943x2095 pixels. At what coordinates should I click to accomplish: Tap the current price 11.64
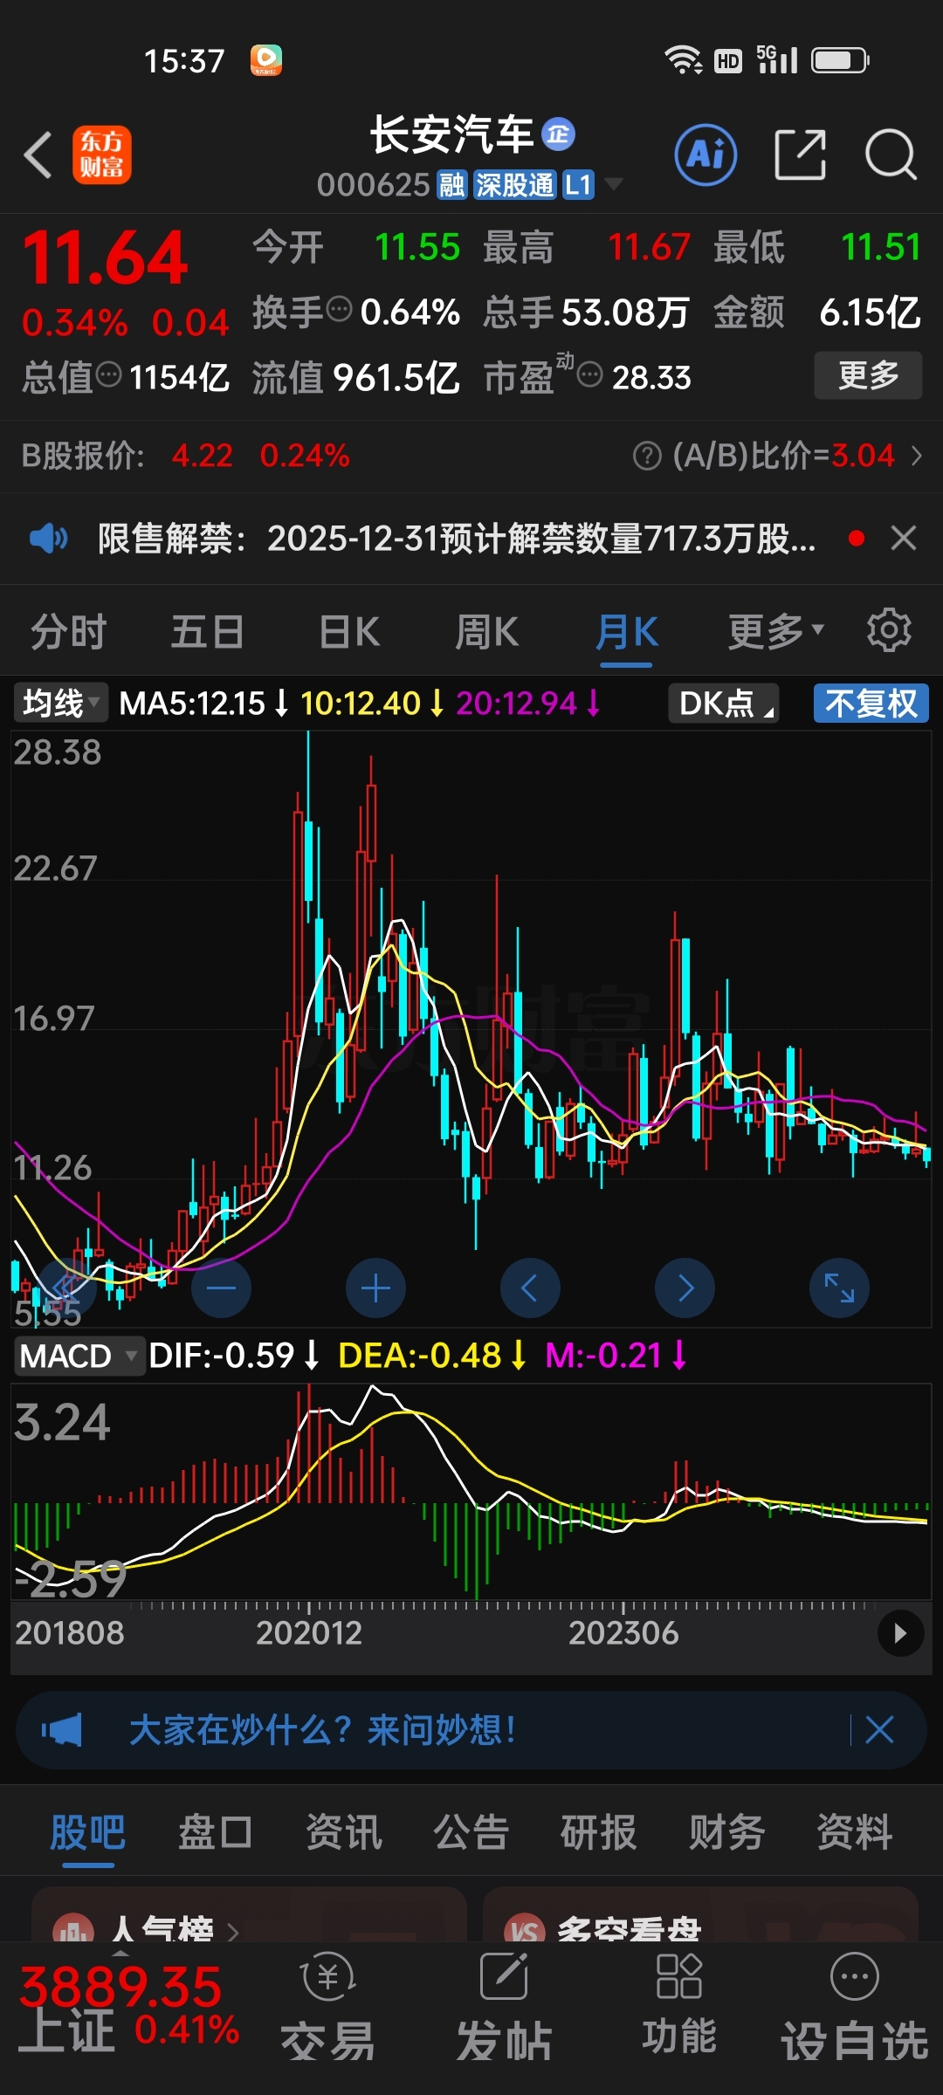click(x=105, y=258)
